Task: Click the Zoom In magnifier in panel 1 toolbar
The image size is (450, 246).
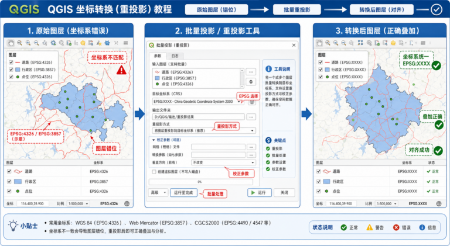Action: click(x=28, y=43)
